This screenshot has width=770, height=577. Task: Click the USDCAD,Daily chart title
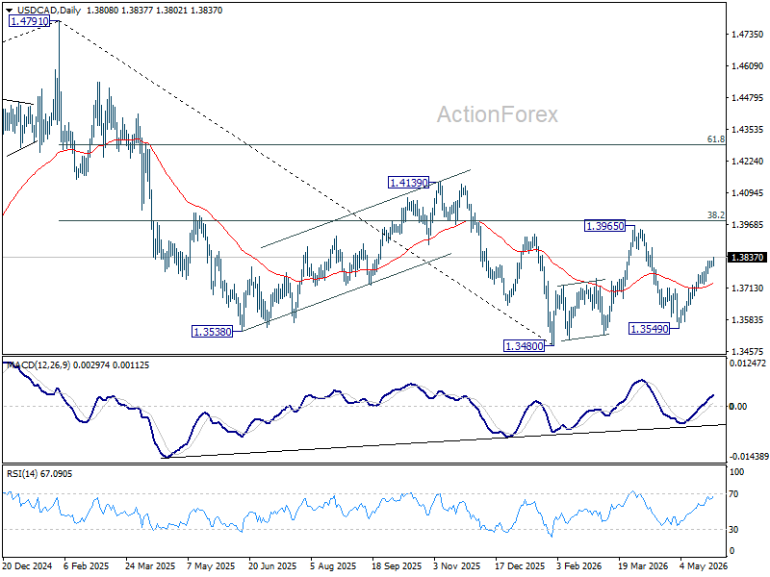click(49, 11)
